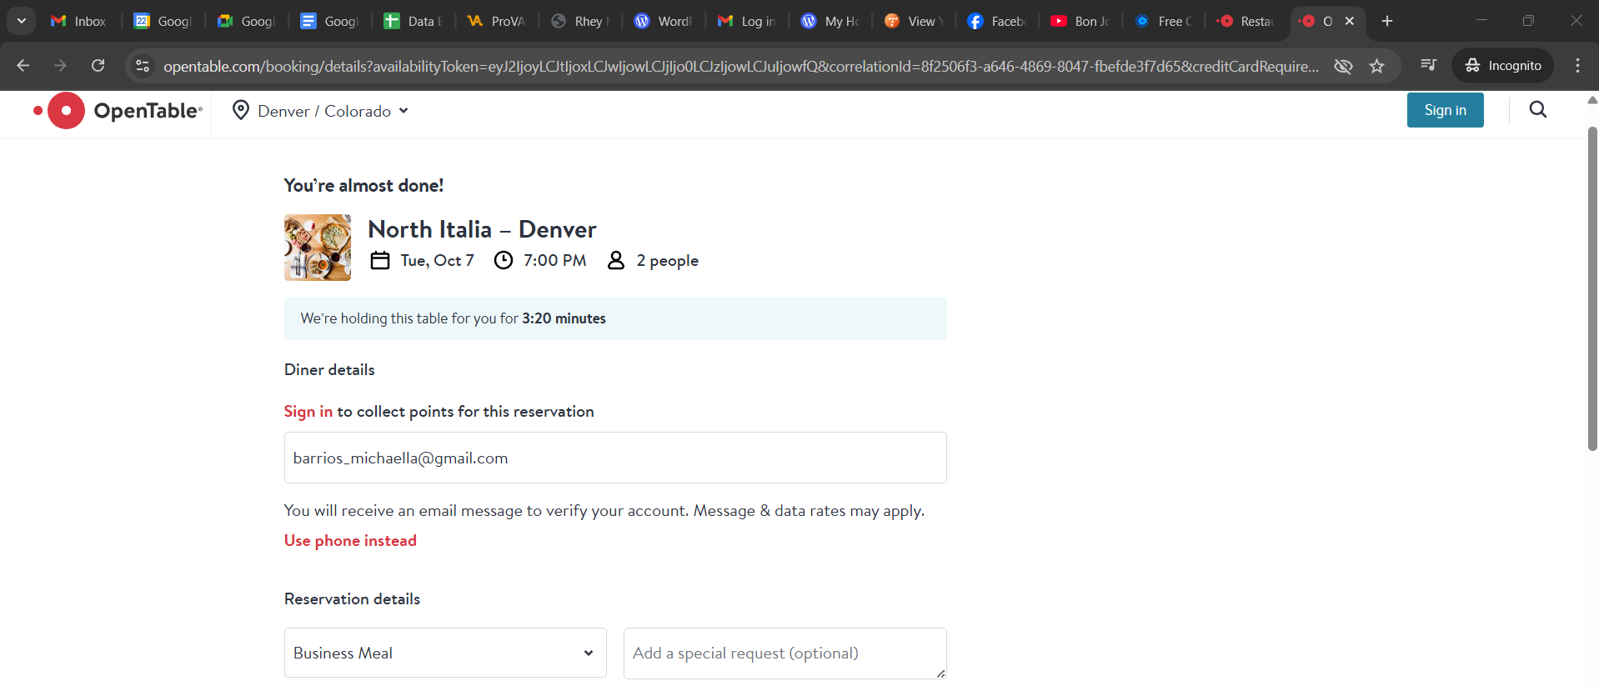The width and height of the screenshot is (1599, 686).
Task: Focus the email address input field
Action: coord(615,458)
